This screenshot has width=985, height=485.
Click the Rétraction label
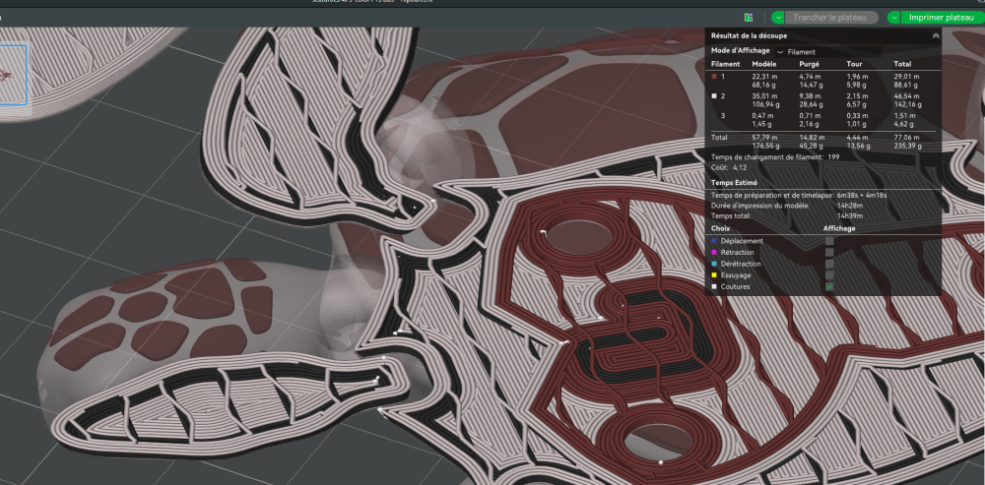pyautogui.click(x=738, y=252)
